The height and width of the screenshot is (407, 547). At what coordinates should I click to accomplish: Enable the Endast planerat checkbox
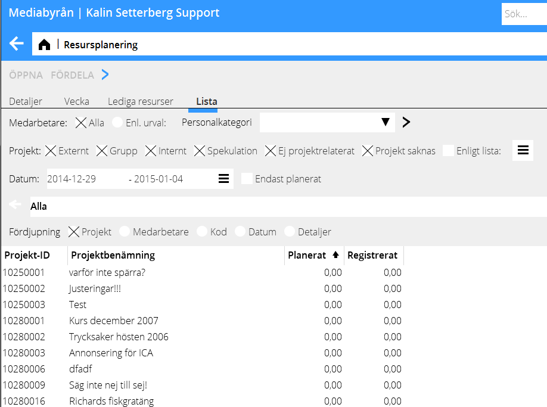(247, 179)
